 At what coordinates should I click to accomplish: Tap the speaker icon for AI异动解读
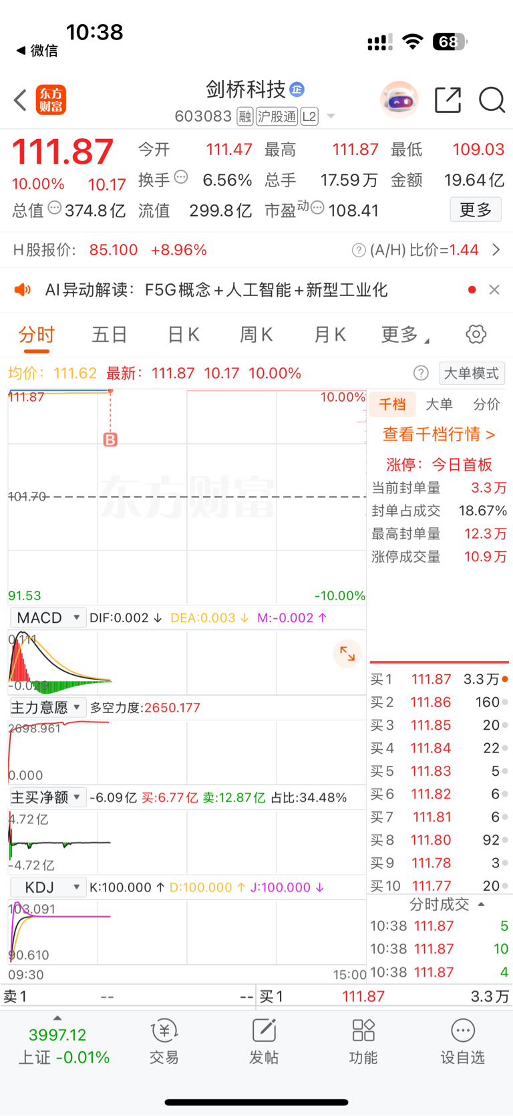[23, 289]
